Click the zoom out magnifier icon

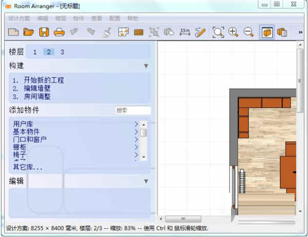pyautogui.click(x=248, y=32)
